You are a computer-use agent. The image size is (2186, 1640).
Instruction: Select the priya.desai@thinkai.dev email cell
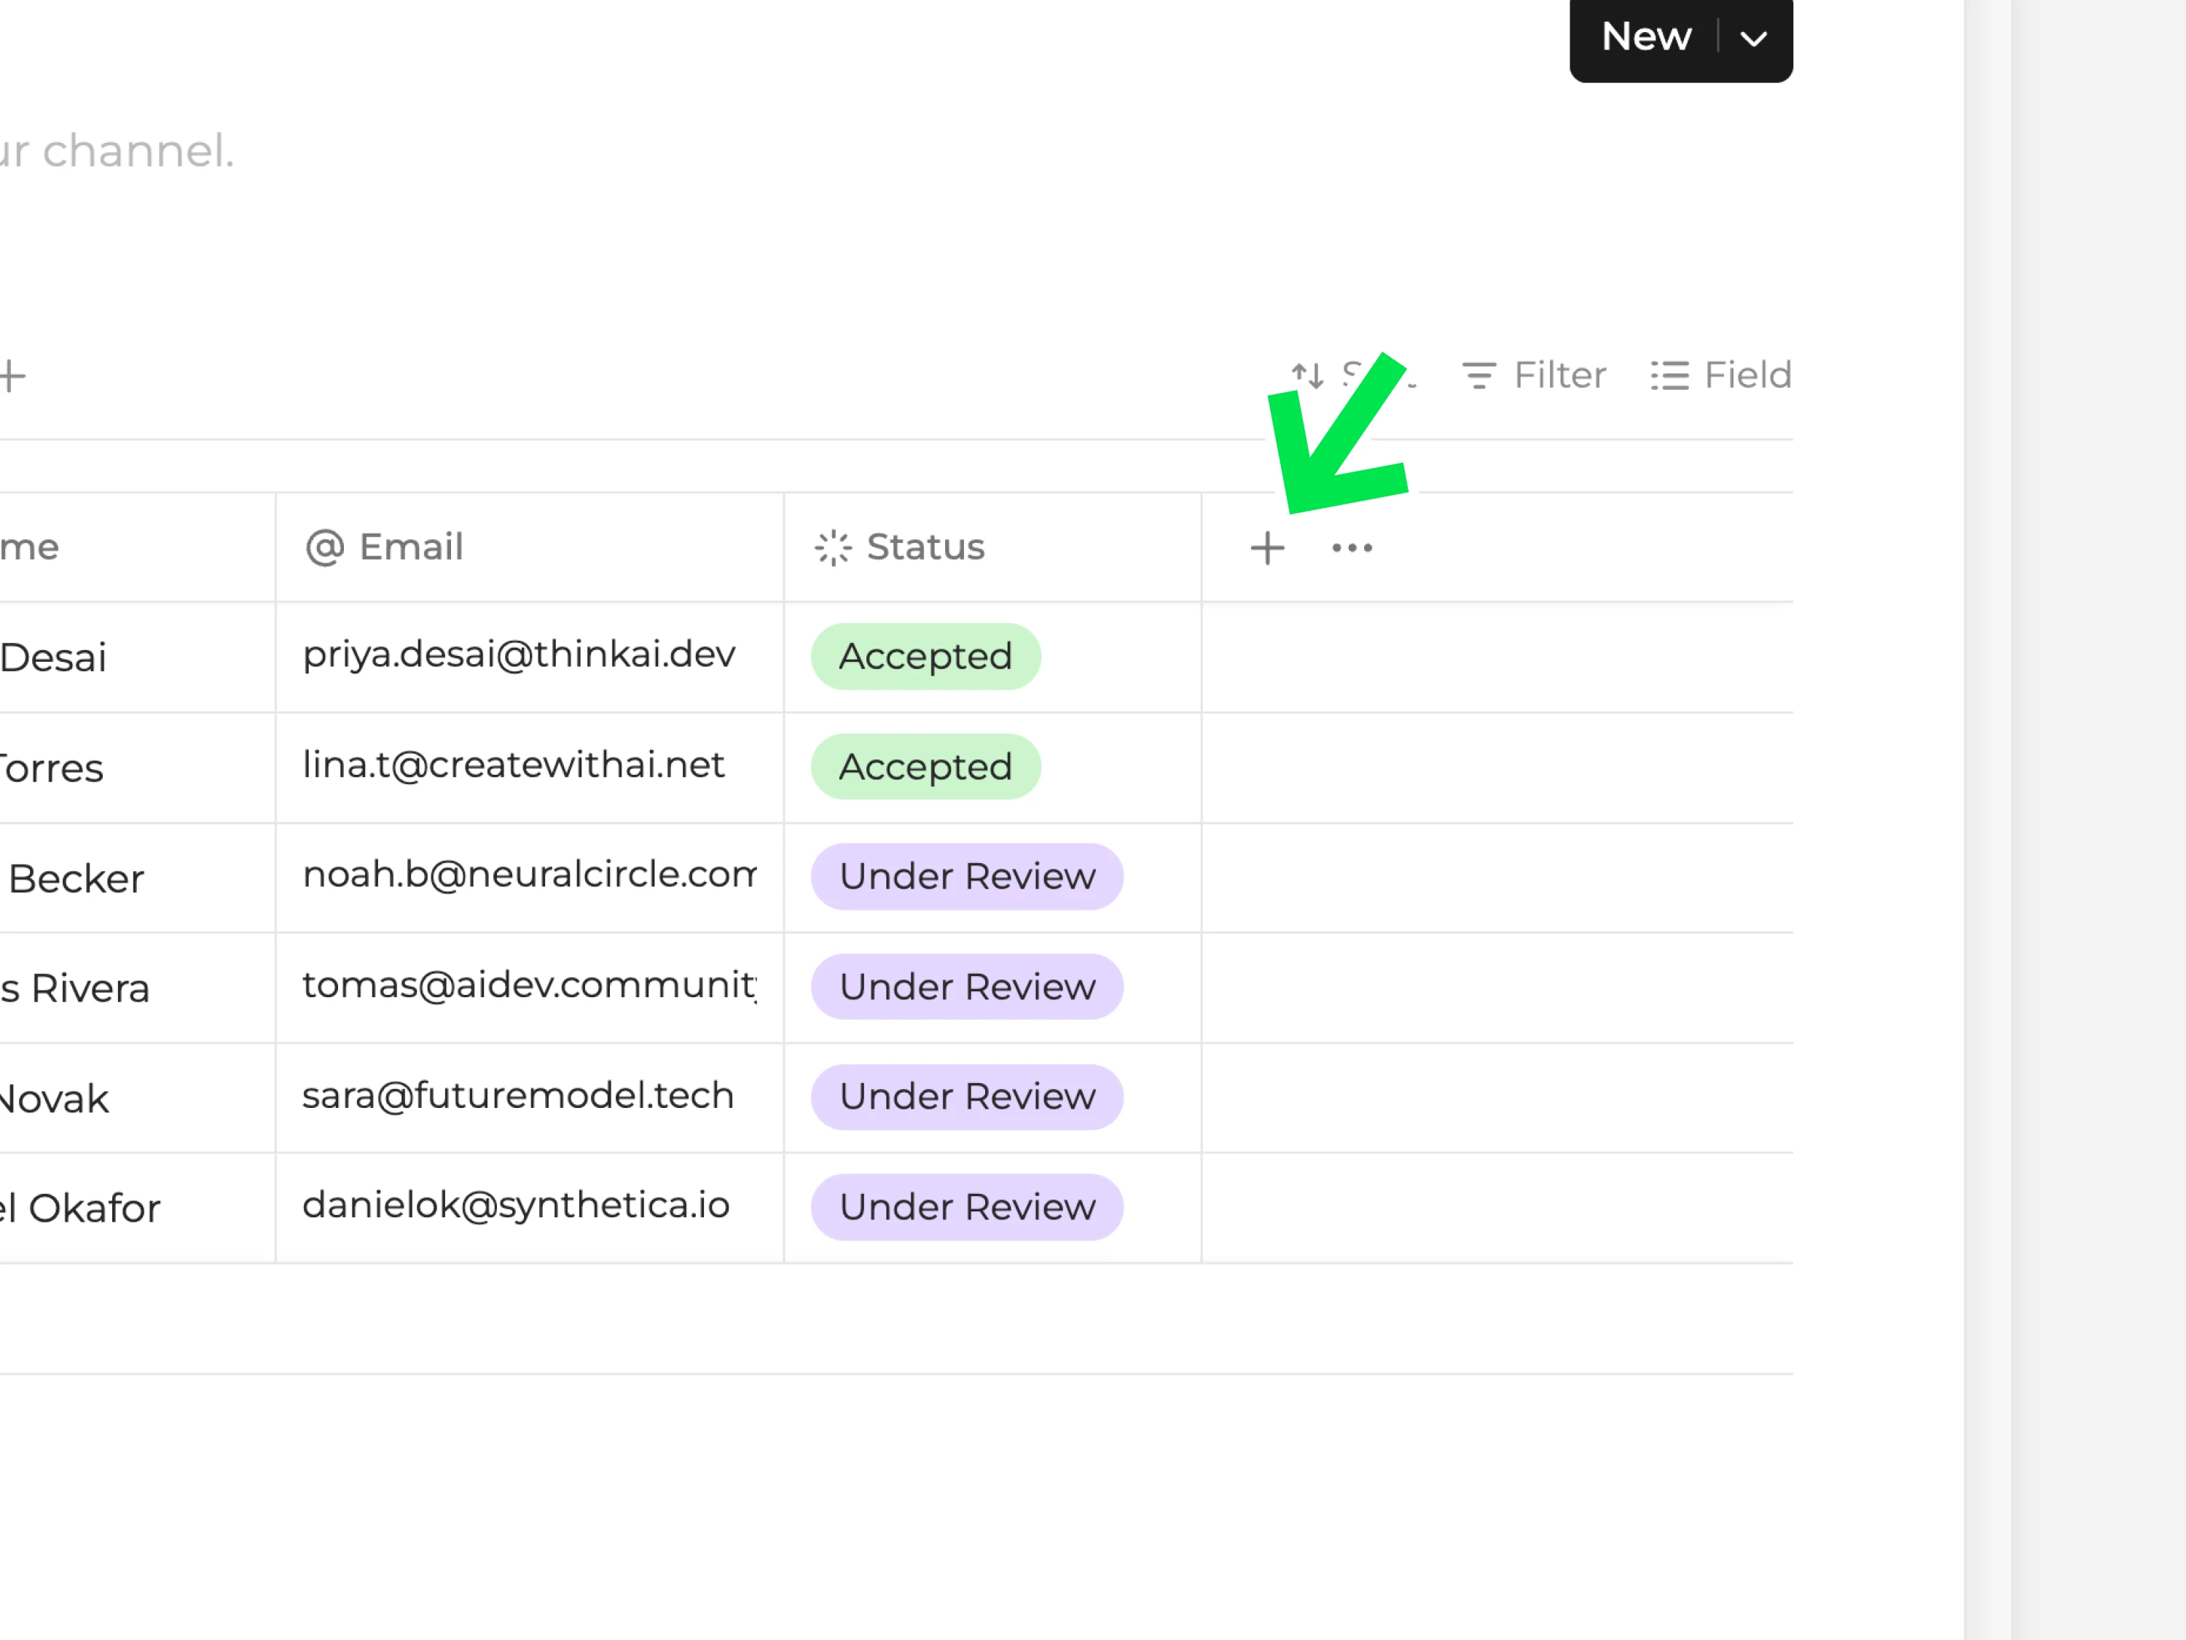pyautogui.click(x=520, y=655)
